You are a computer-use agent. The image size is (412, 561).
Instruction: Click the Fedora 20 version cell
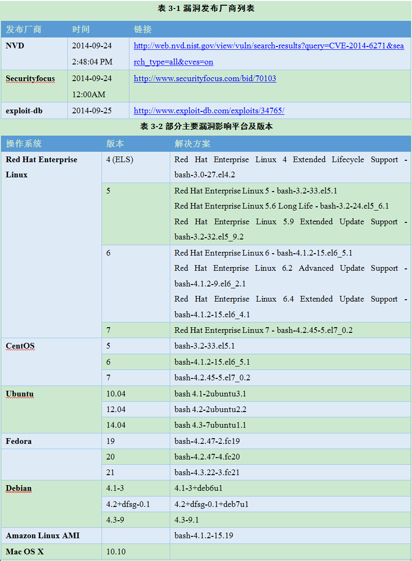tap(136, 457)
